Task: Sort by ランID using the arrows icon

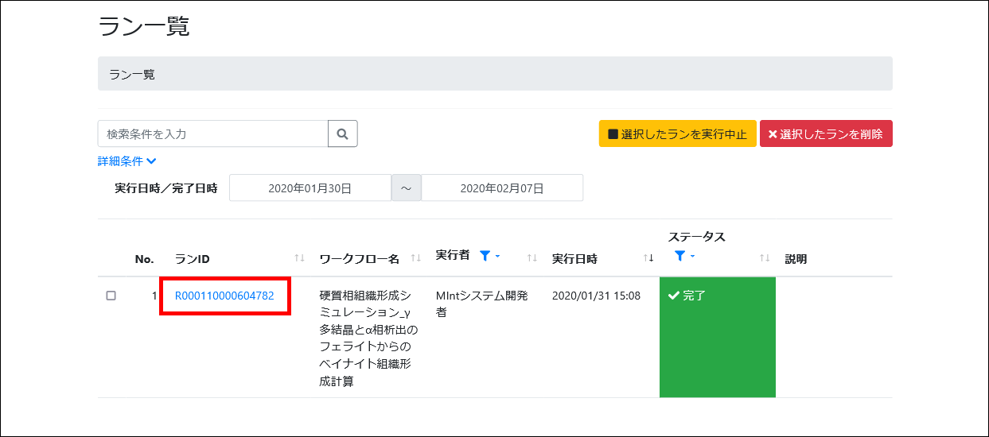Action: [299, 258]
